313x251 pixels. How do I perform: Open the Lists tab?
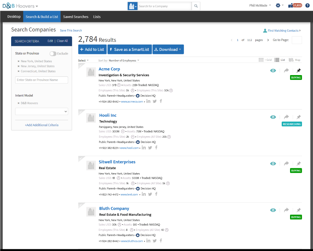click(x=97, y=17)
